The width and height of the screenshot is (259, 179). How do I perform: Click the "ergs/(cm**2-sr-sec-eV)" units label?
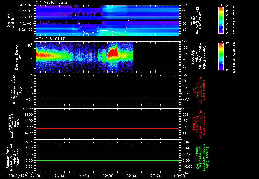(234, 57)
